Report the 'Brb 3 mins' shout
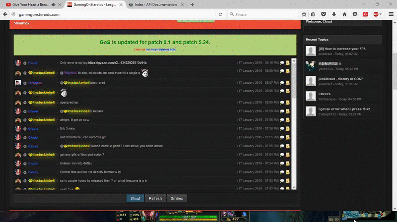This screenshot has width=397, height=222. pyautogui.click(x=288, y=128)
